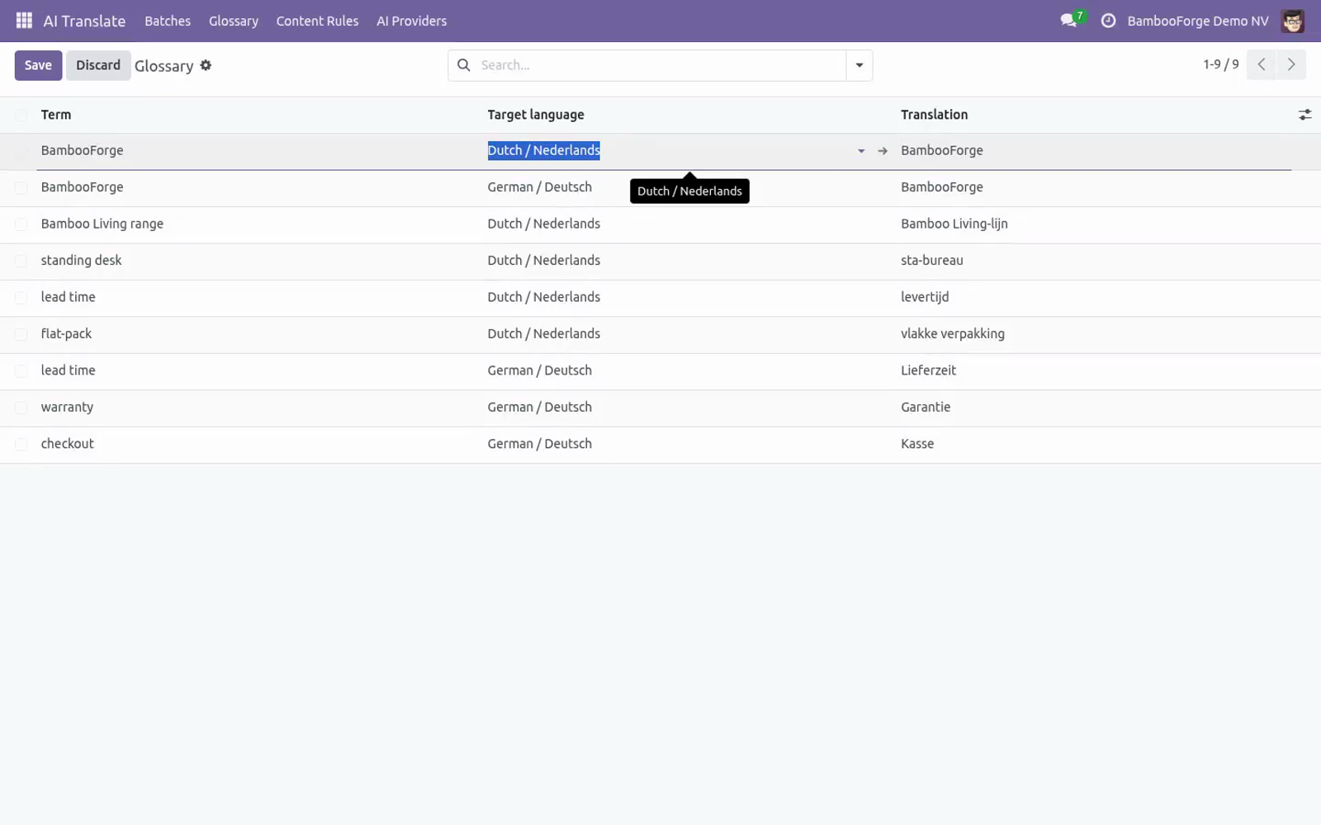Tick checkbox for checkout row
This screenshot has width=1321, height=825.
coord(21,444)
